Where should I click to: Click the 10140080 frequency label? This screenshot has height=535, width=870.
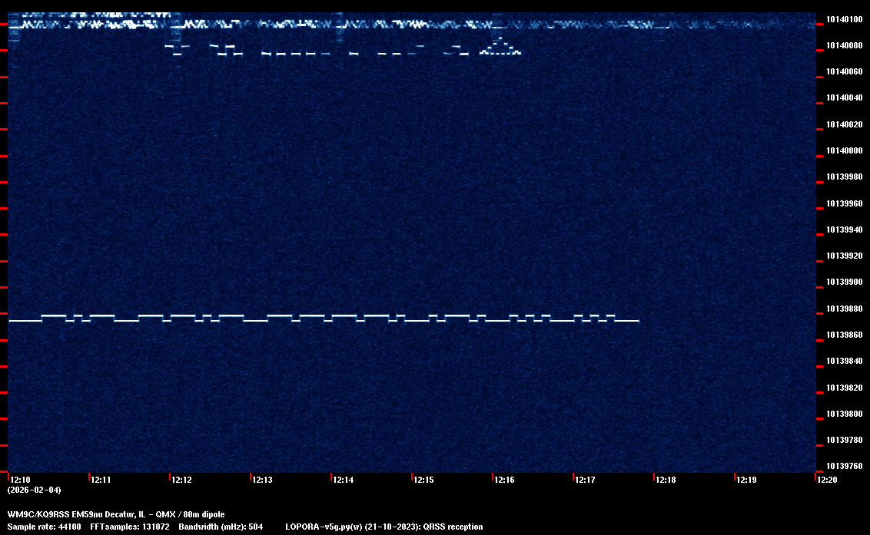[x=843, y=45]
